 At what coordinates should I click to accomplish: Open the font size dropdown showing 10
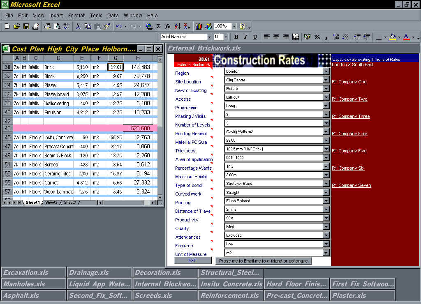pyautogui.click(x=226, y=37)
